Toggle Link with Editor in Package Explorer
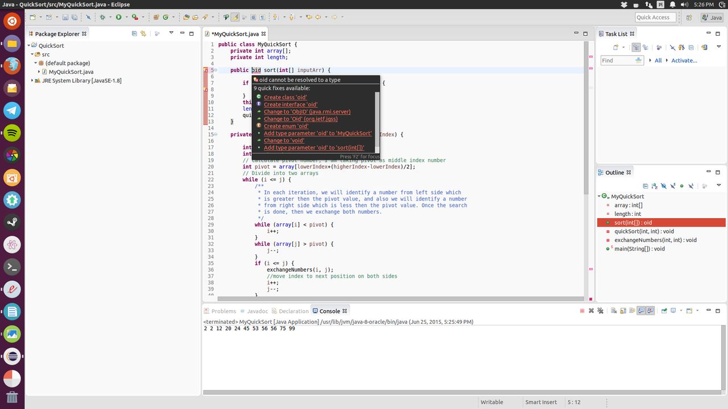 (143, 34)
